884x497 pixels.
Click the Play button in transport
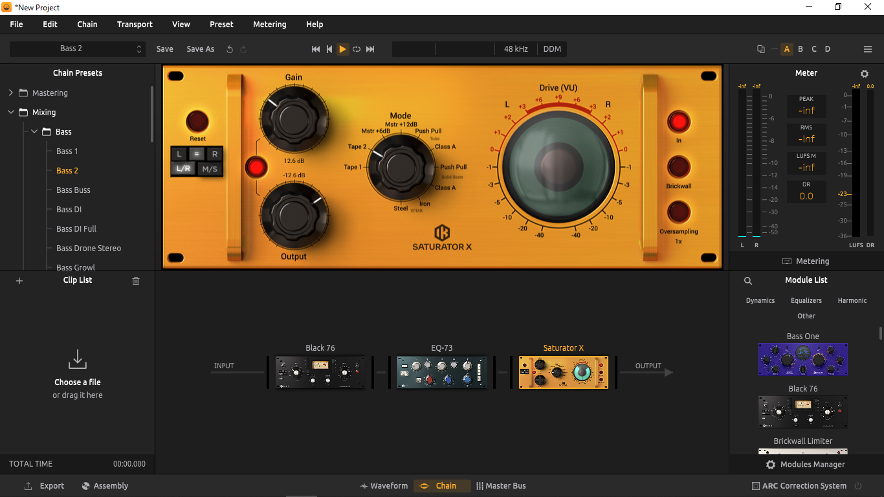342,49
